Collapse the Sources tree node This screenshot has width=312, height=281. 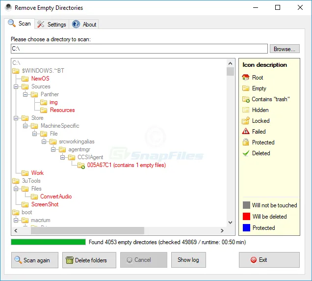click(16, 86)
